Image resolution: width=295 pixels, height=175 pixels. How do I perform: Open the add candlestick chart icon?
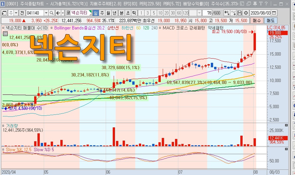227,13
